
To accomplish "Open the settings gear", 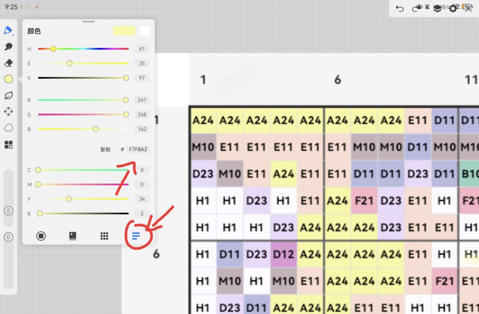I will click(453, 8).
